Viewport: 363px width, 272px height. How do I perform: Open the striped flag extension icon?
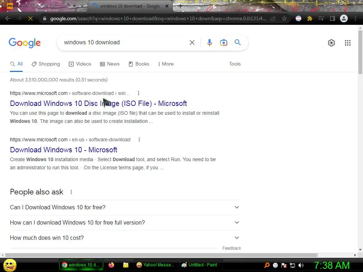pos(298,18)
